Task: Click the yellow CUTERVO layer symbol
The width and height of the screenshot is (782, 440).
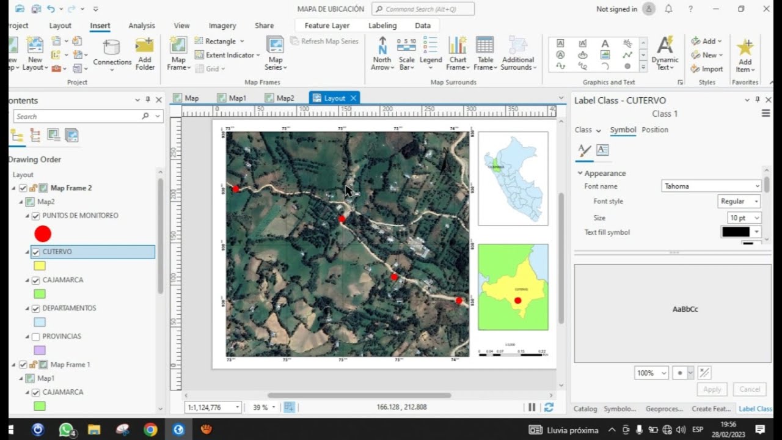Action: coord(39,266)
